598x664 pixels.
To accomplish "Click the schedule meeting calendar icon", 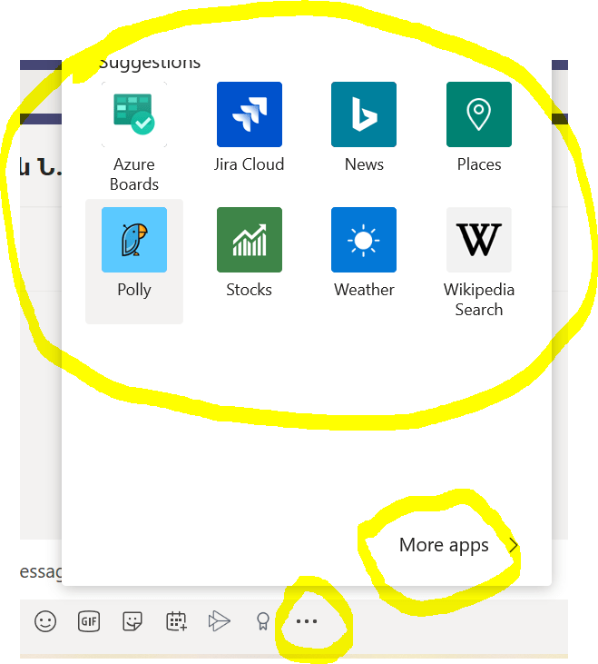I will (x=176, y=621).
